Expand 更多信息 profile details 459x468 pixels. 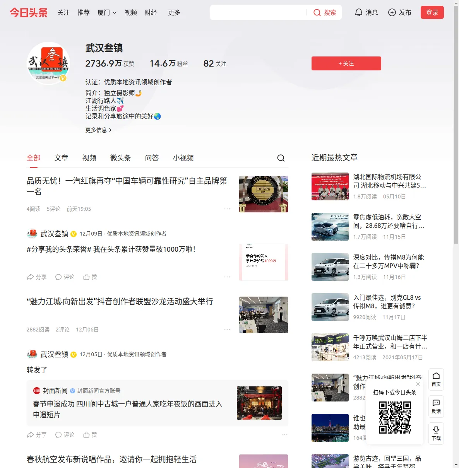pos(99,130)
